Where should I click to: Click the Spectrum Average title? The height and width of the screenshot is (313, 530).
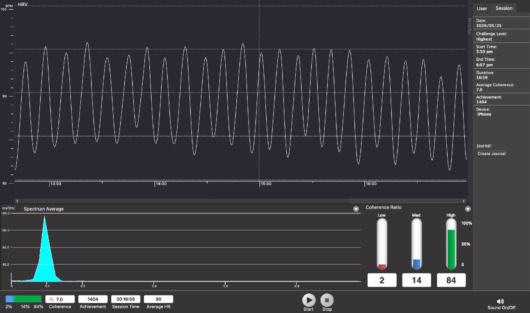pos(43,209)
